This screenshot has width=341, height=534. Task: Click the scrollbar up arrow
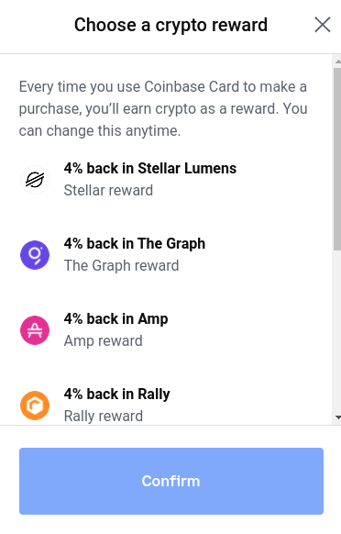click(x=337, y=61)
